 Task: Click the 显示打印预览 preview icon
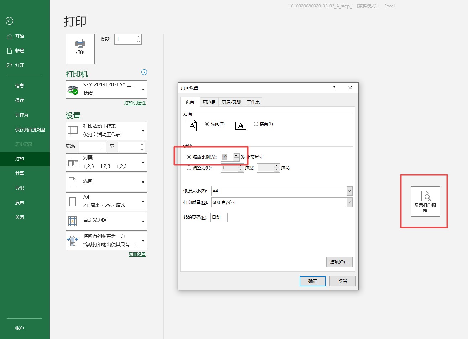coord(425,201)
